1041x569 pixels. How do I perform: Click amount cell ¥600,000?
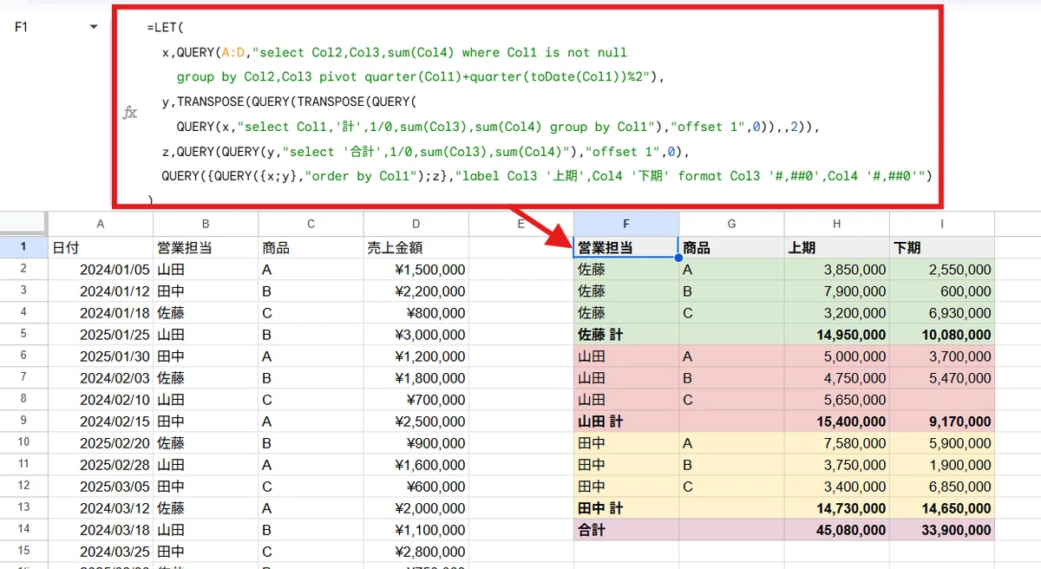416,486
